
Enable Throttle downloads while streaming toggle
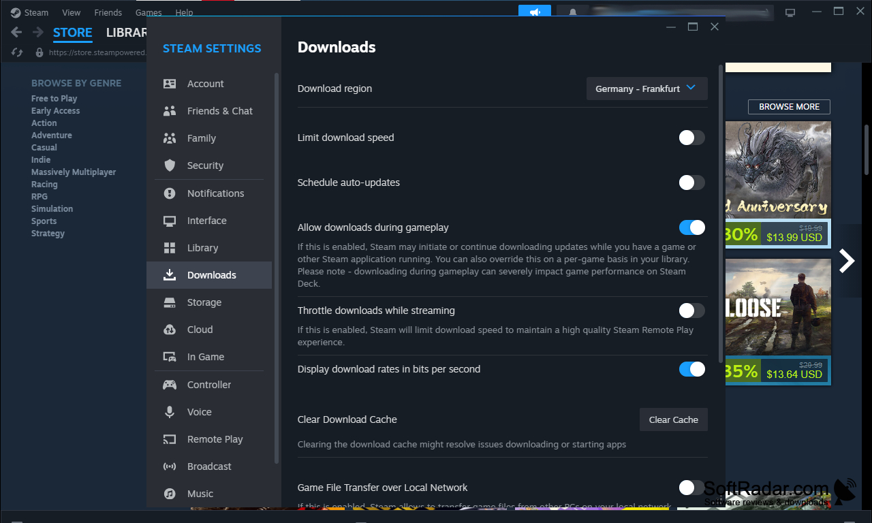(x=691, y=311)
